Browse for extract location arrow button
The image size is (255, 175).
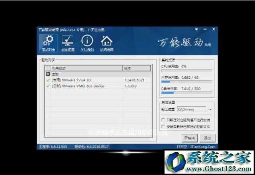coord(210,109)
